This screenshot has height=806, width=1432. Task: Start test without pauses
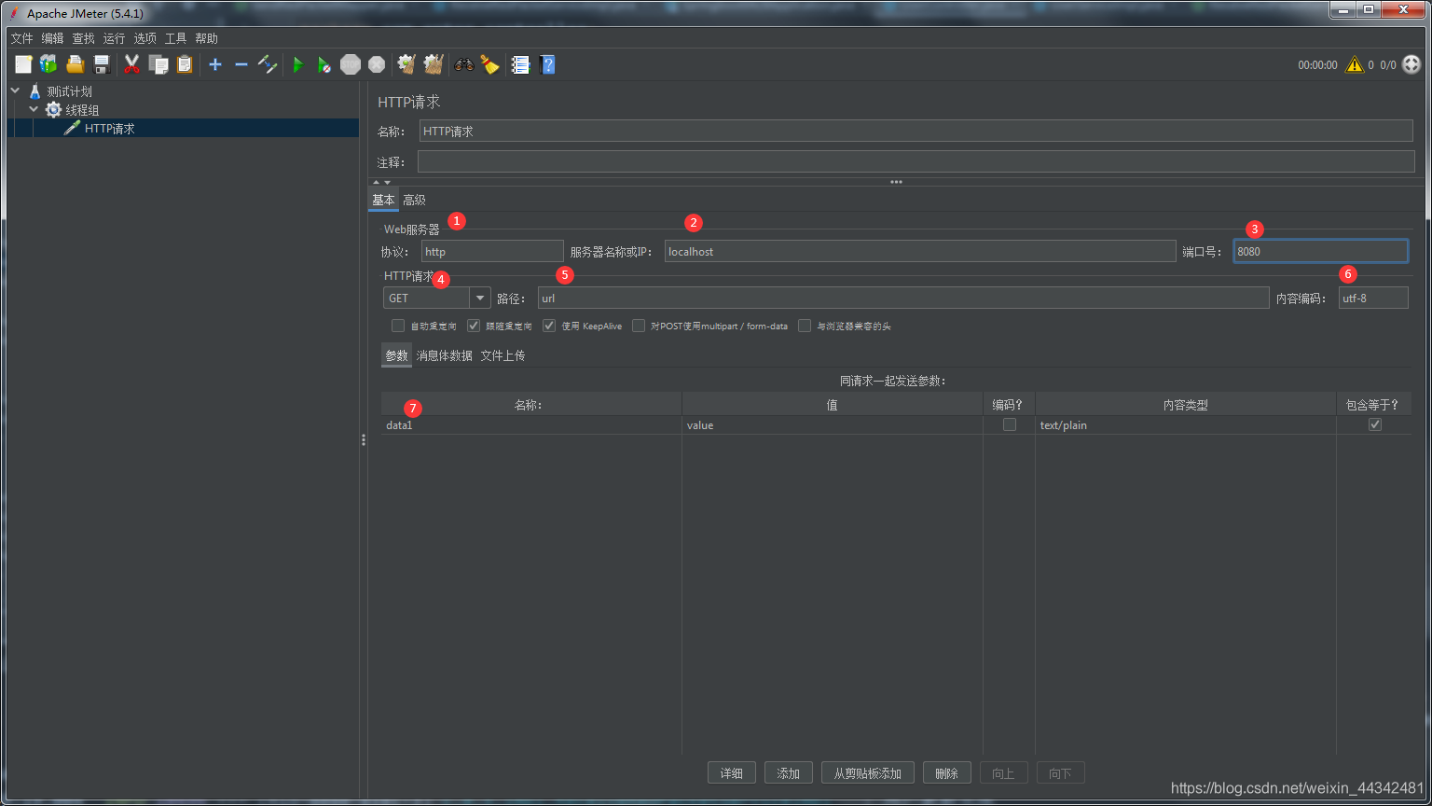click(x=324, y=64)
